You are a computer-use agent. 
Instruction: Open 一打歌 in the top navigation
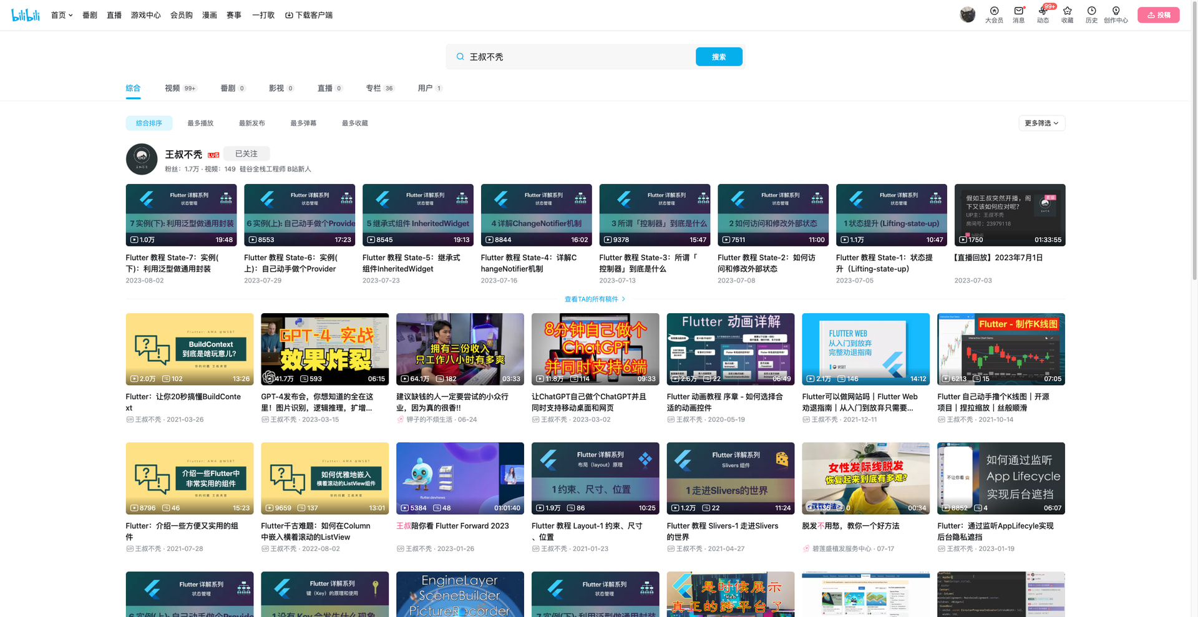pos(263,15)
